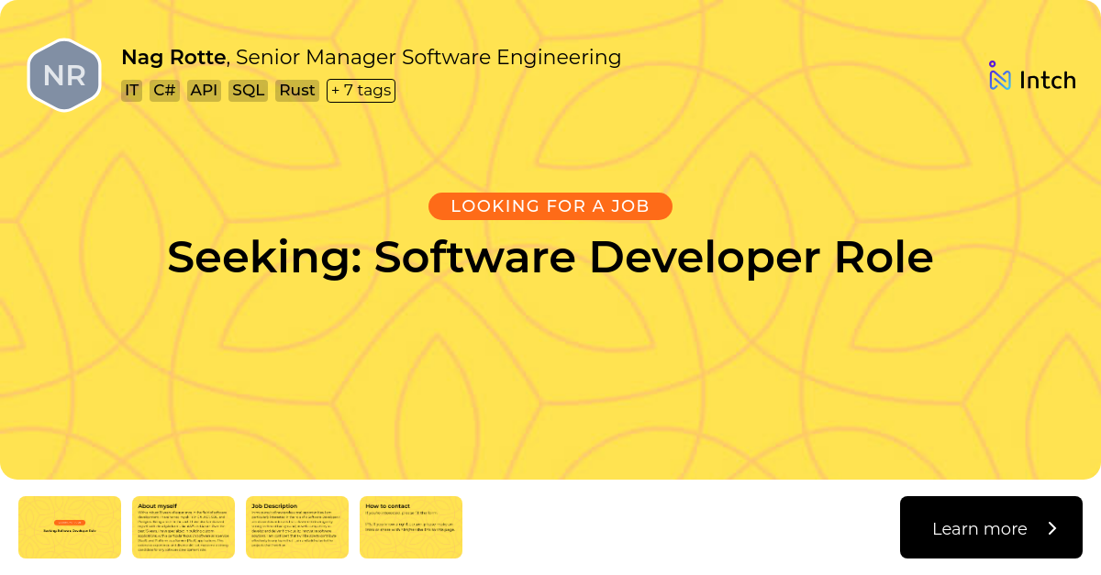The image size is (1101, 575).
Task: Open the About myself slide thumbnail
Action: click(x=183, y=527)
